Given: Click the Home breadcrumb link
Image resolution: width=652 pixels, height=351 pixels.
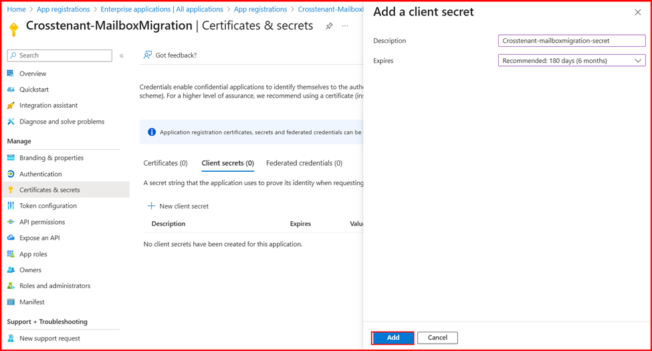Looking at the screenshot, I should (x=16, y=9).
